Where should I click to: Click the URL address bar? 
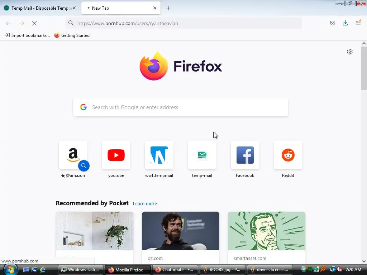pos(184,23)
